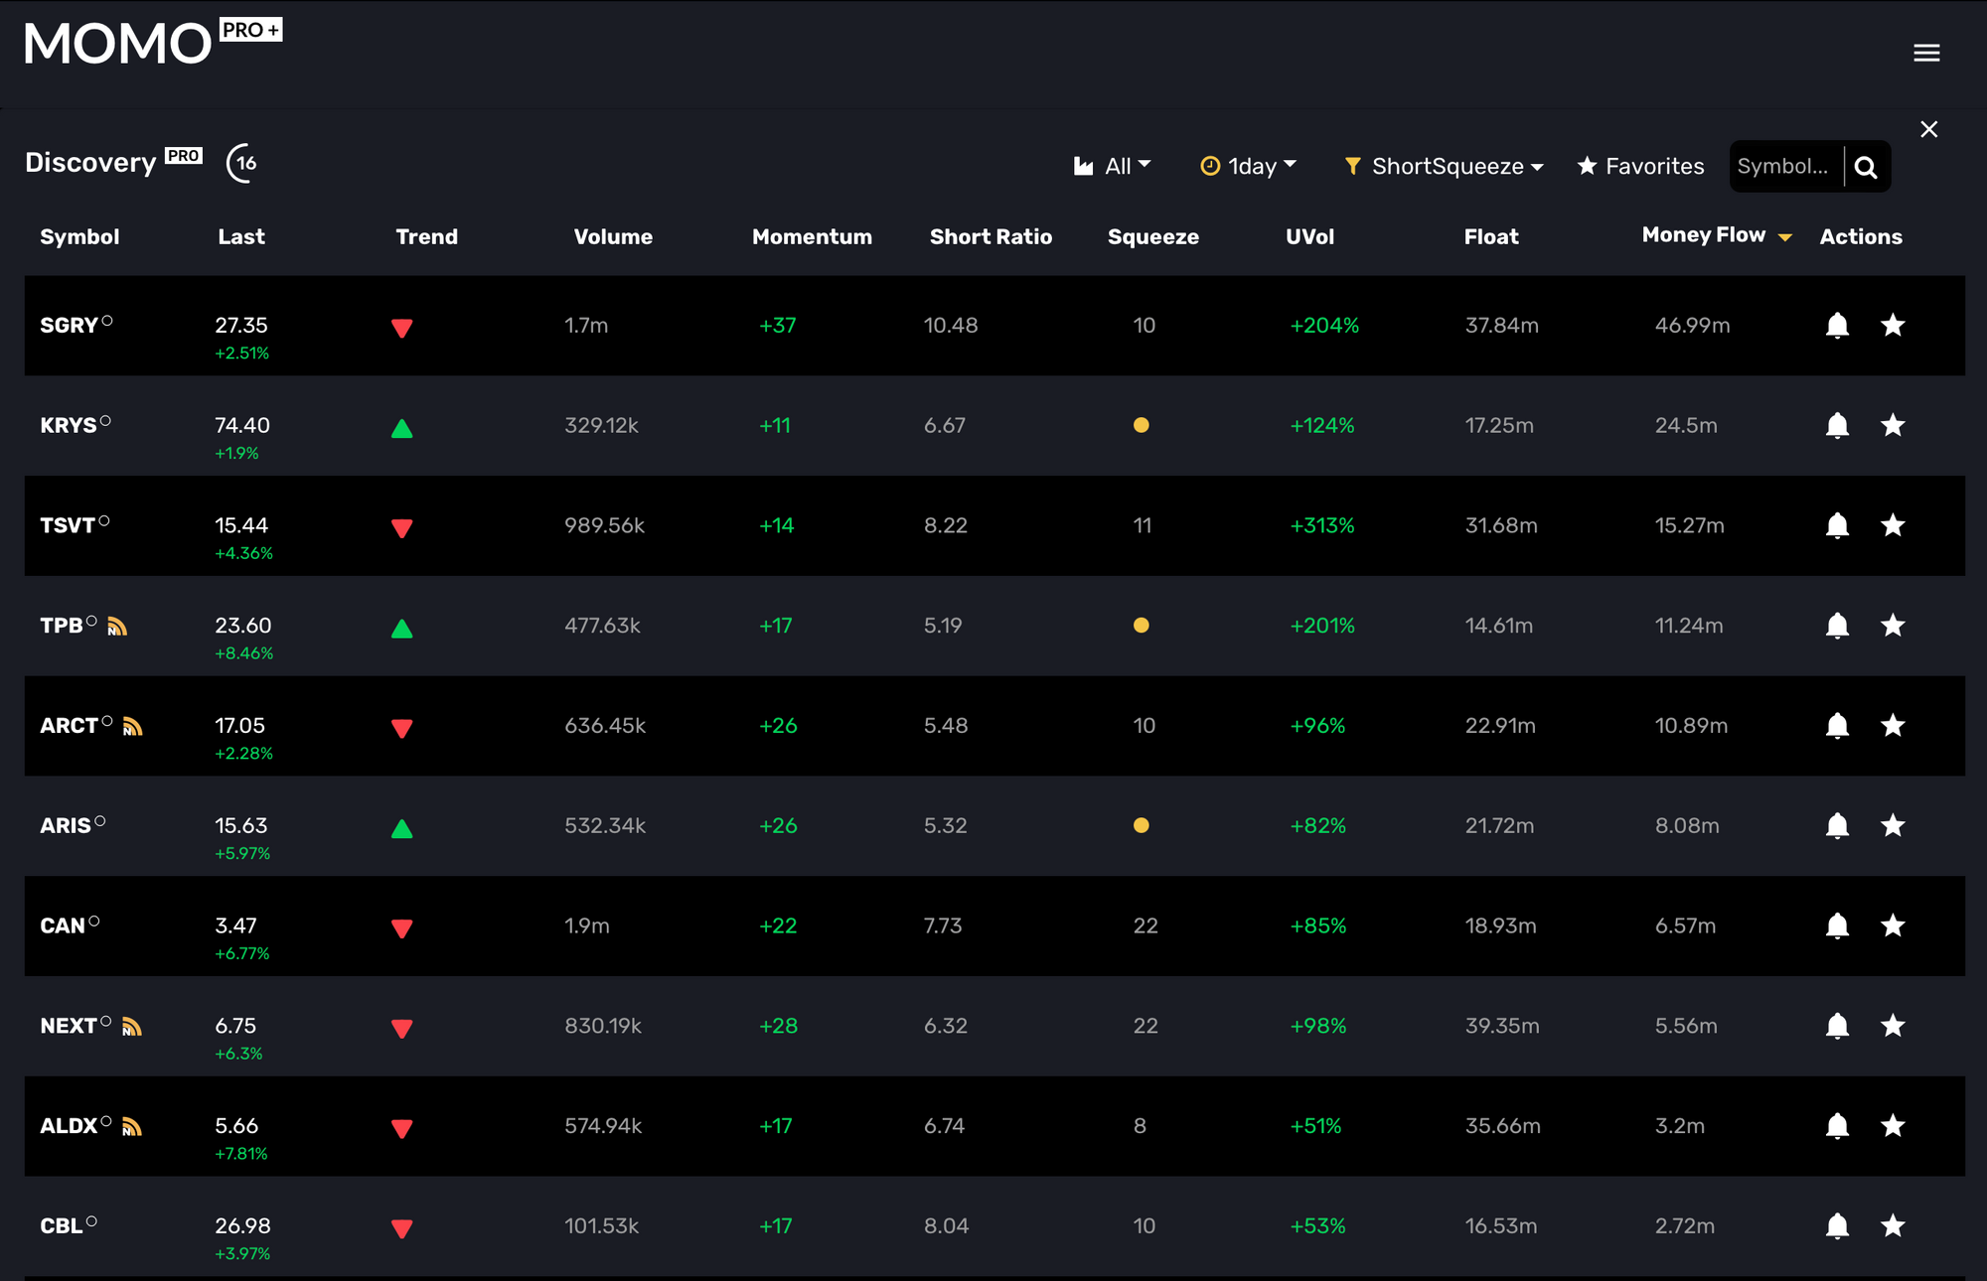This screenshot has height=1281, width=1987.
Task: Show Favorites list
Action: pos(1641,166)
